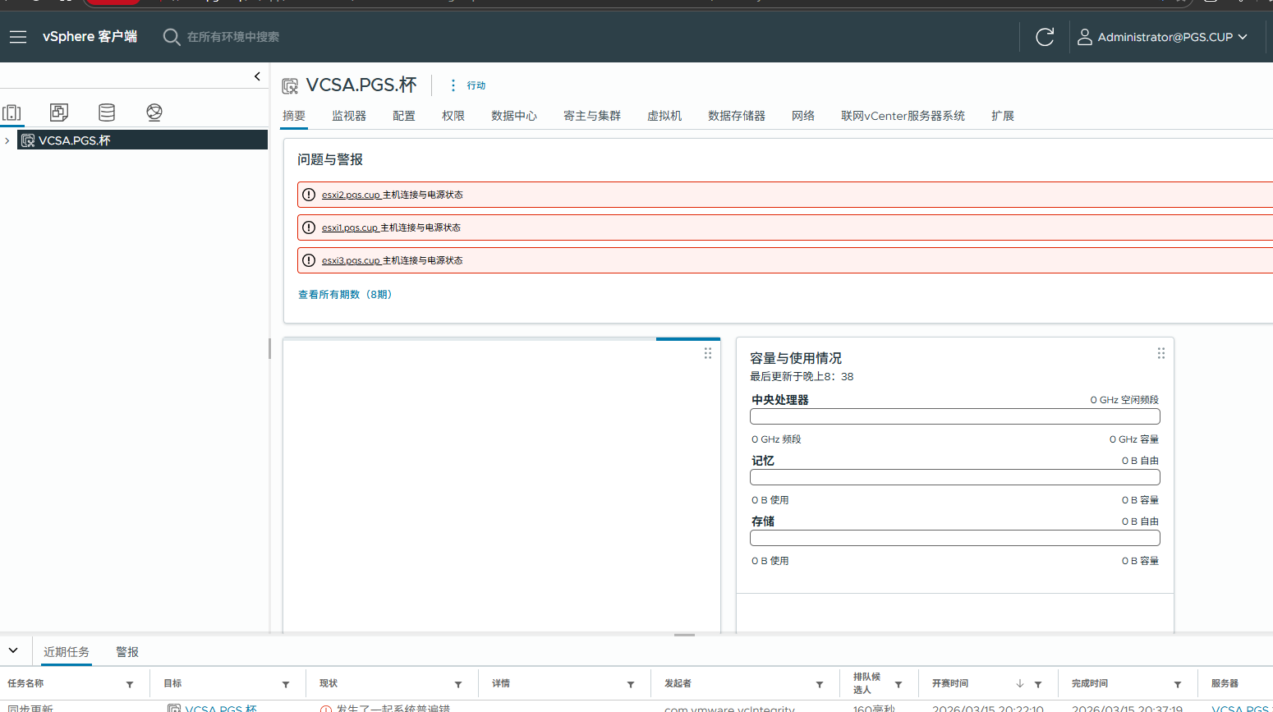
Task: Click the 问题与警报 heading
Action: point(330,159)
